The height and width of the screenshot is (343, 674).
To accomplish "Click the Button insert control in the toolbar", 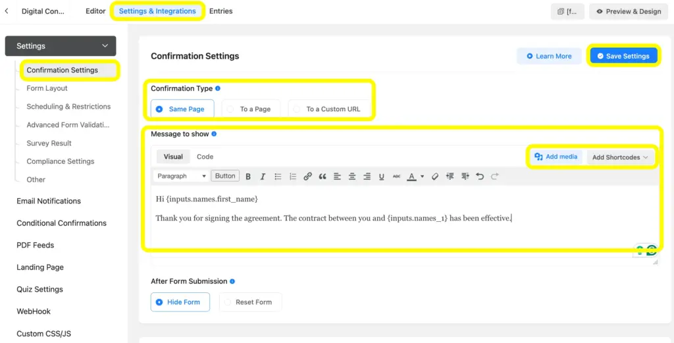I will (225, 176).
